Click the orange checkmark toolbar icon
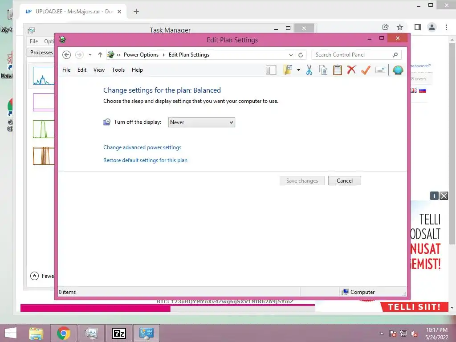The width and height of the screenshot is (456, 342). pos(366,70)
